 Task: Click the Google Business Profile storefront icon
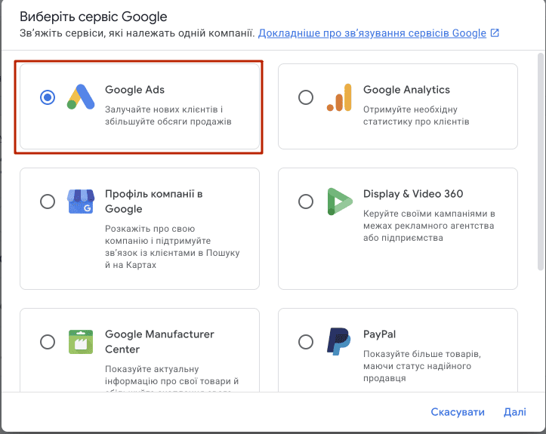point(81,202)
